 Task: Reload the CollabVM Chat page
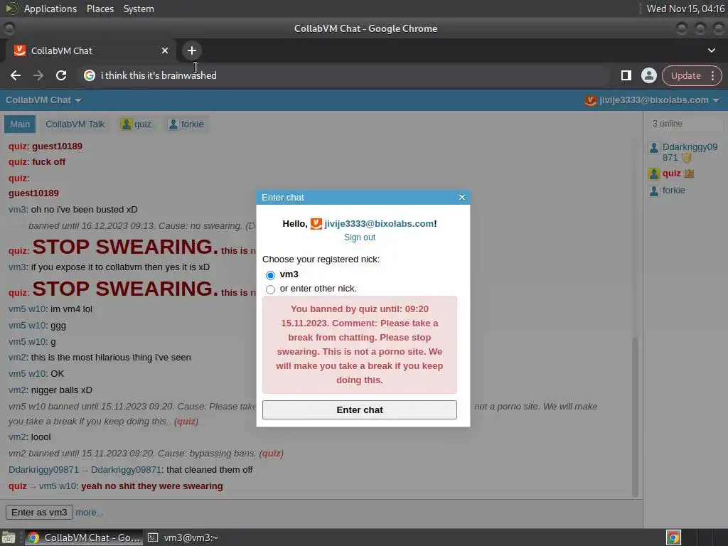tap(61, 75)
